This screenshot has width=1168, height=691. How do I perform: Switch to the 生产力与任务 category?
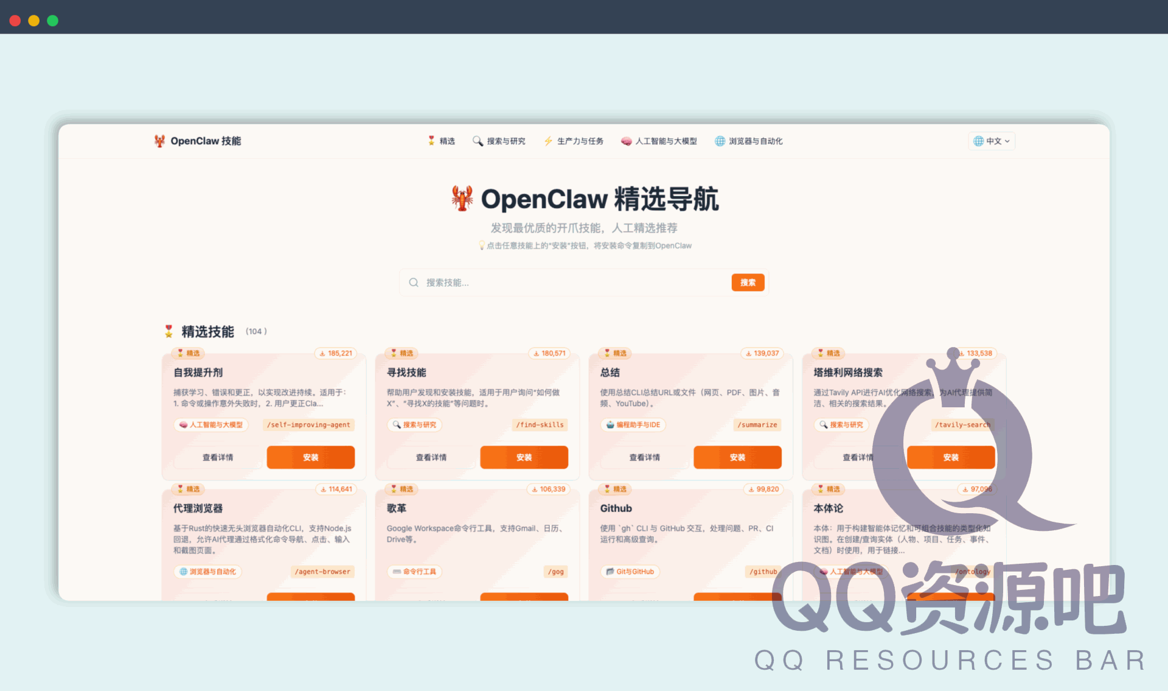[x=574, y=141]
